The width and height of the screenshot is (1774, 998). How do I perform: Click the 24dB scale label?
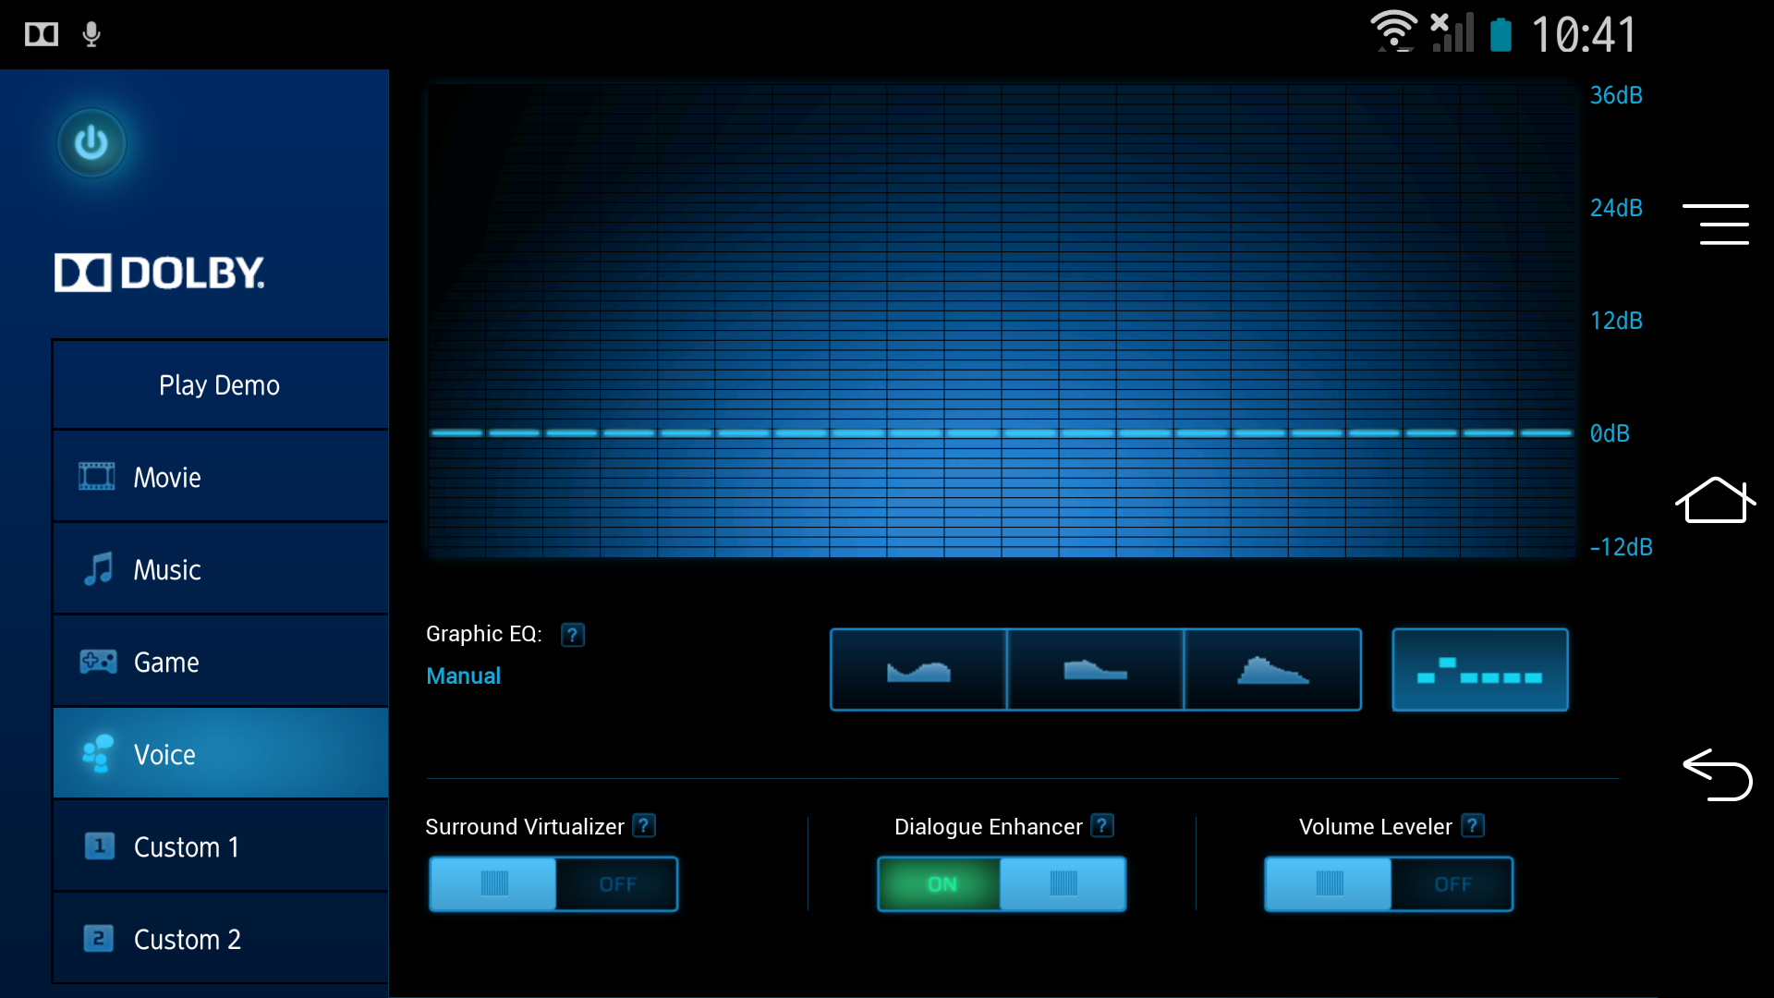click(1616, 208)
